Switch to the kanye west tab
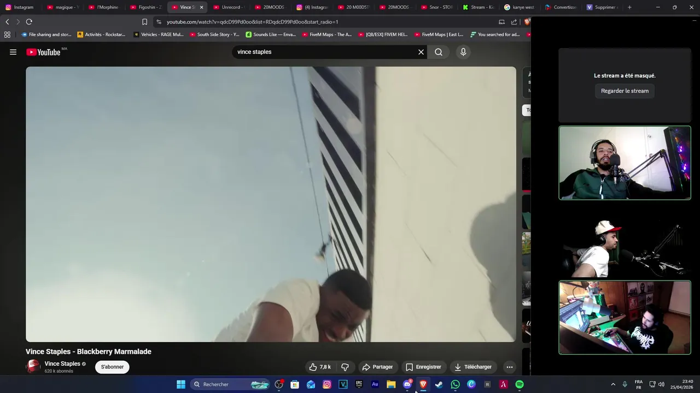700x393 pixels. (520, 7)
